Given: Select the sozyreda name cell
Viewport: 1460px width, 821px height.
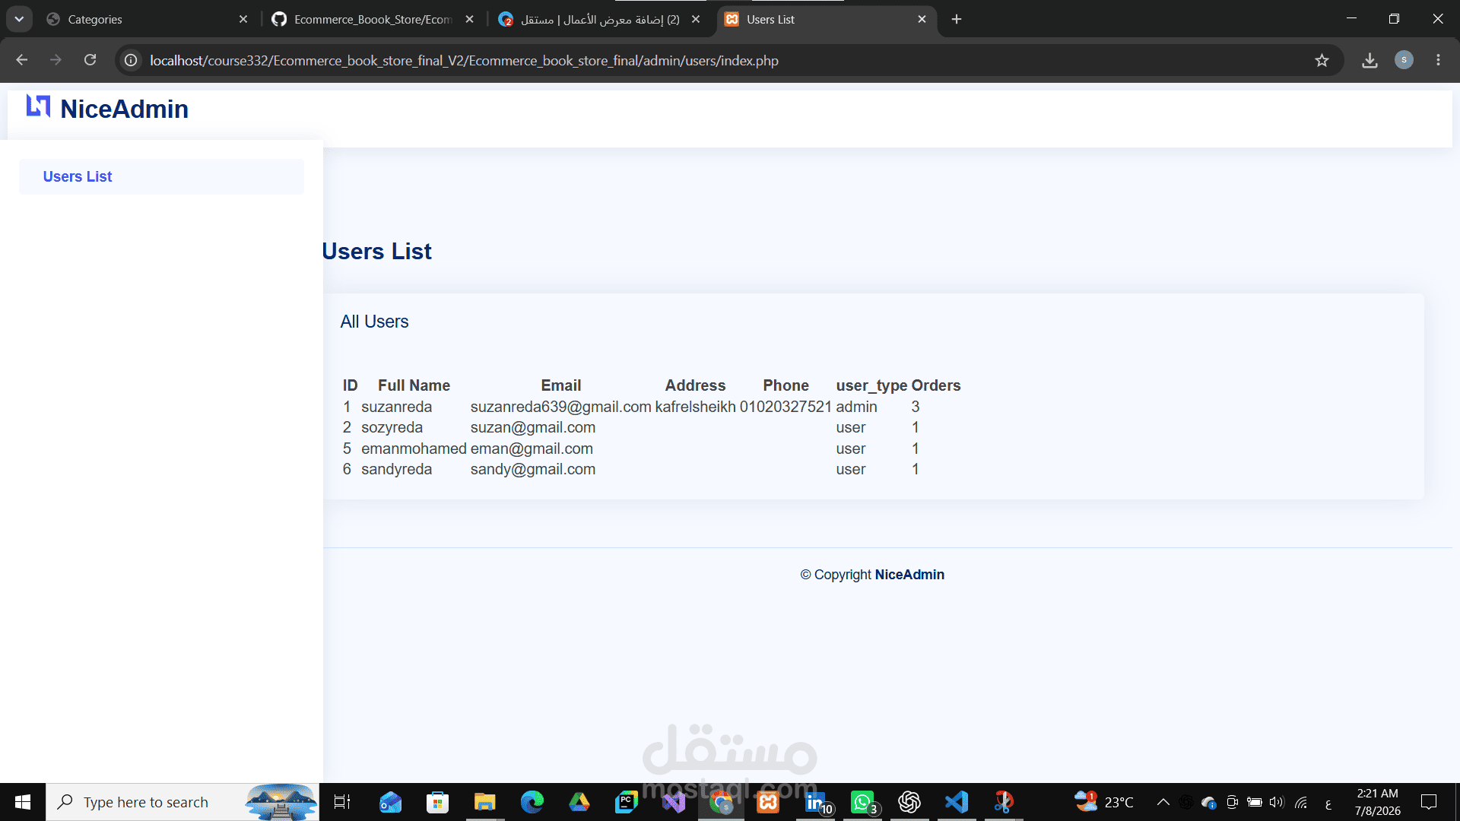Looking at the screenshot, I should (x=392, y=427).
